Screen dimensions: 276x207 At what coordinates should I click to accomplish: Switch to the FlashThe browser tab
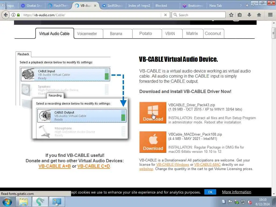(x=58, y=6)
